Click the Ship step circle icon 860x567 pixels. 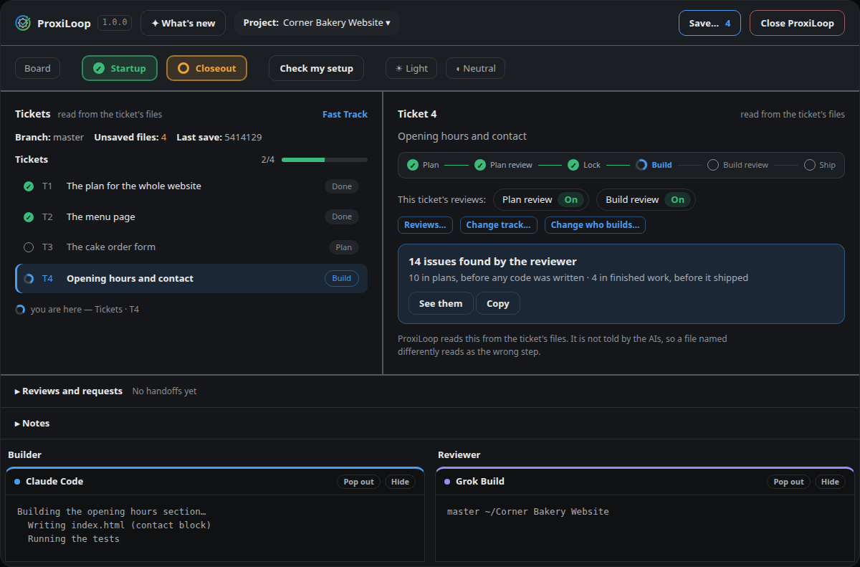[810, 165]
